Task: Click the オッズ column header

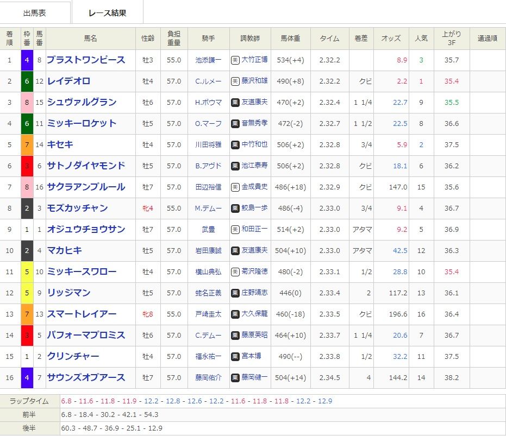Action: click(x=391, y=39)
